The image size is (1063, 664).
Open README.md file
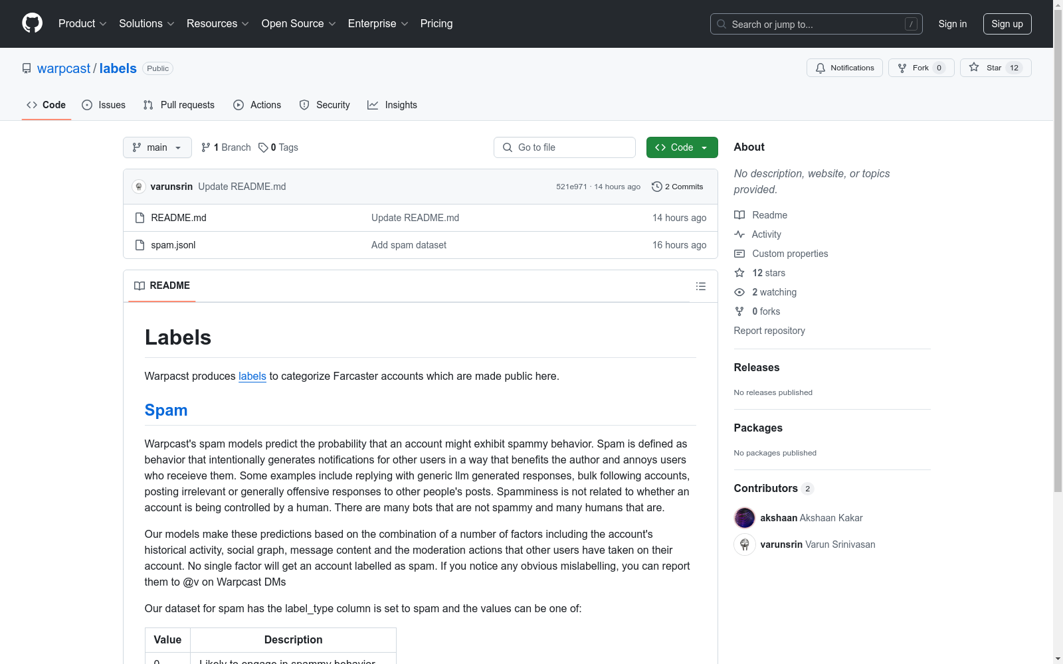coord(179,218)
